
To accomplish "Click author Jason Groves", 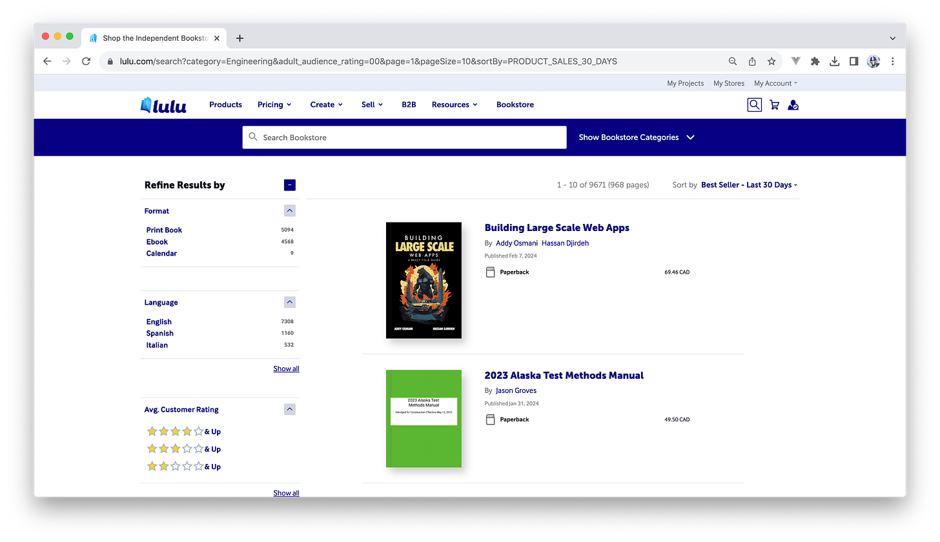I will click(516, 390).
